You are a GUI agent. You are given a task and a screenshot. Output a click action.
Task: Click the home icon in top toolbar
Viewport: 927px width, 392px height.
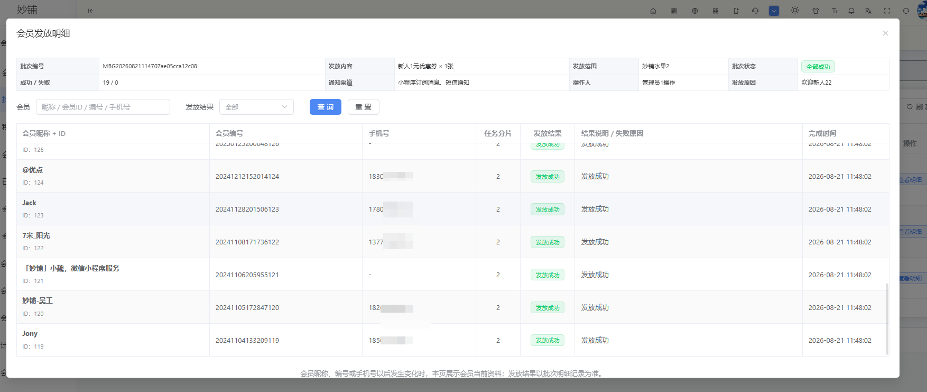pos(653,11)
